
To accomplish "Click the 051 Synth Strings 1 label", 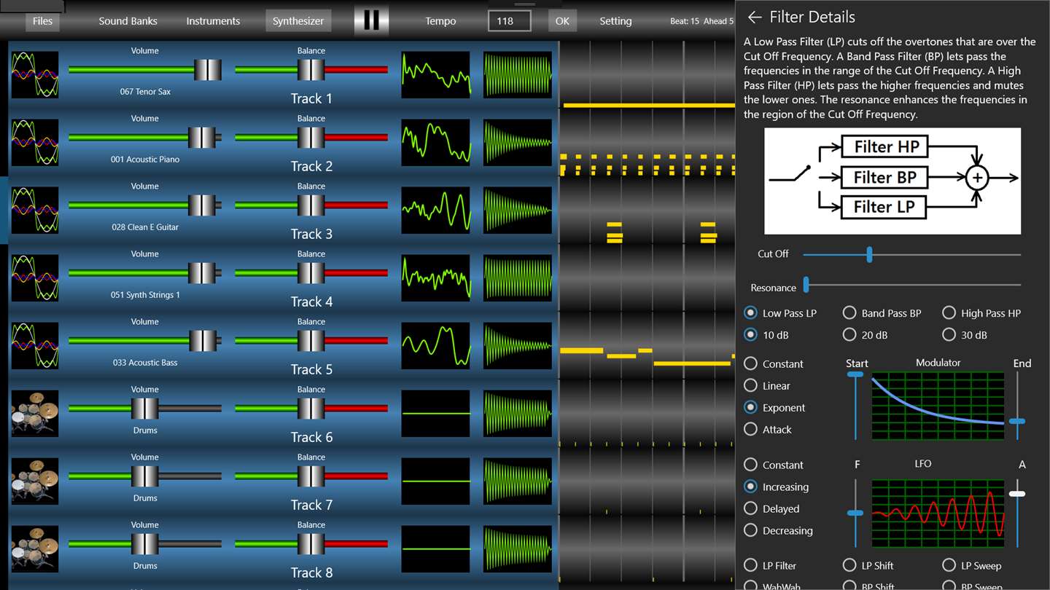I will coord(145,295).
